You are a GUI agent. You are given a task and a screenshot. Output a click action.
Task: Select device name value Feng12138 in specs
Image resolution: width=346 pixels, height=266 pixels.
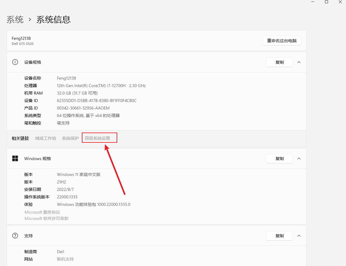click(x=67, y=78)
